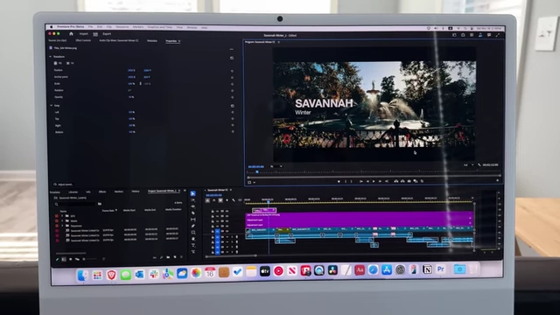Mute audio track A1

pyautogui.click(x=227, y=237)
